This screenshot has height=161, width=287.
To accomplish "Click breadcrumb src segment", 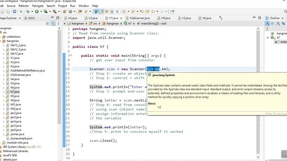I will pyautogui.click(x=93, y=24).
